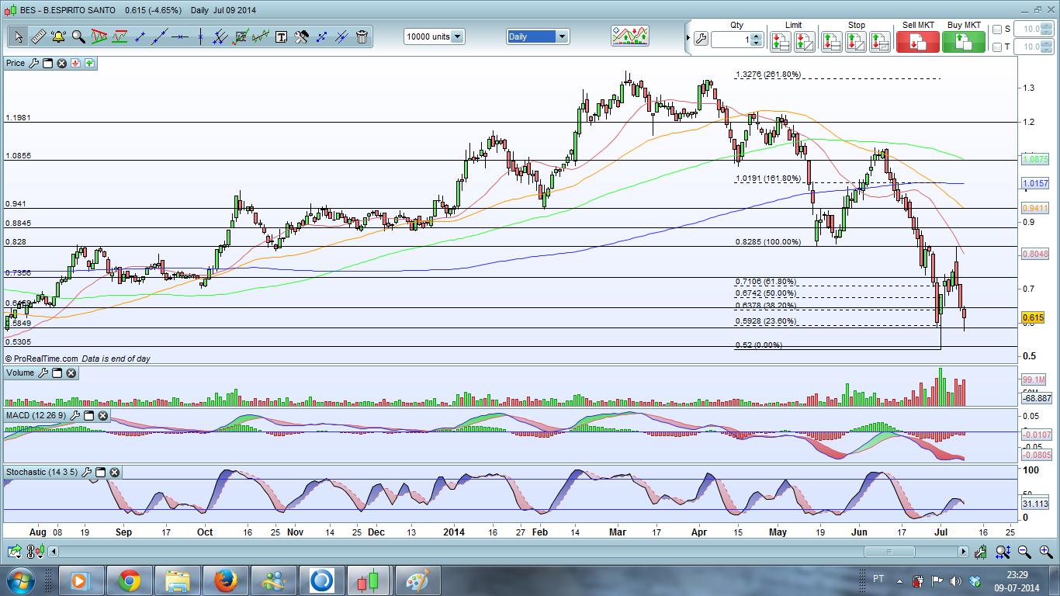Click the Buy MKT button
This screenshot has width=1060, height=596.
tap(963, 42)
